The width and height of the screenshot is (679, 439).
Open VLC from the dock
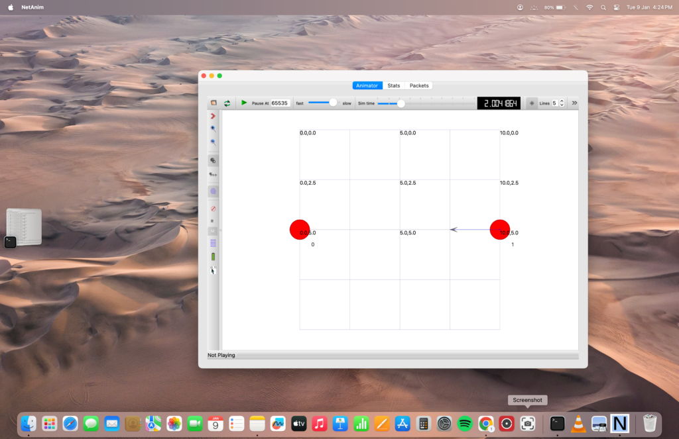tap(578, 424)
